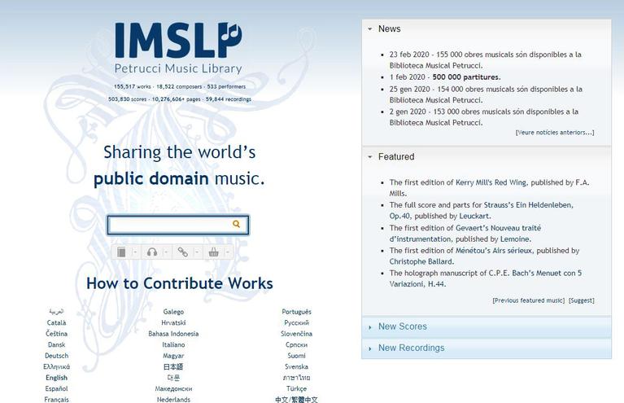Switch language to Deutsch
The image size is (624, 403).
click(56, 356)
